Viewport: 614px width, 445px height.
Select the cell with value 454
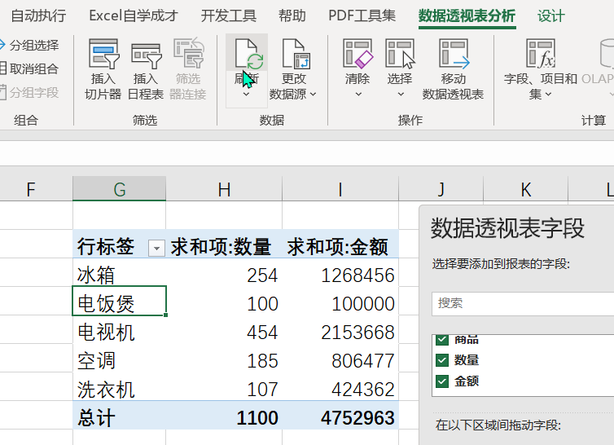pos(224,330)
